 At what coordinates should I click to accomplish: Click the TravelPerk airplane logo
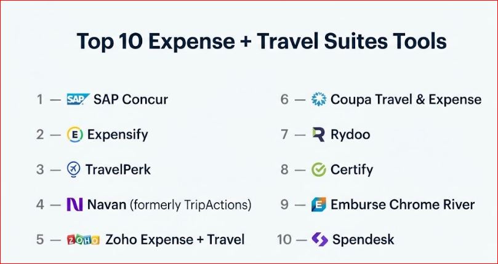click(74, 169)
